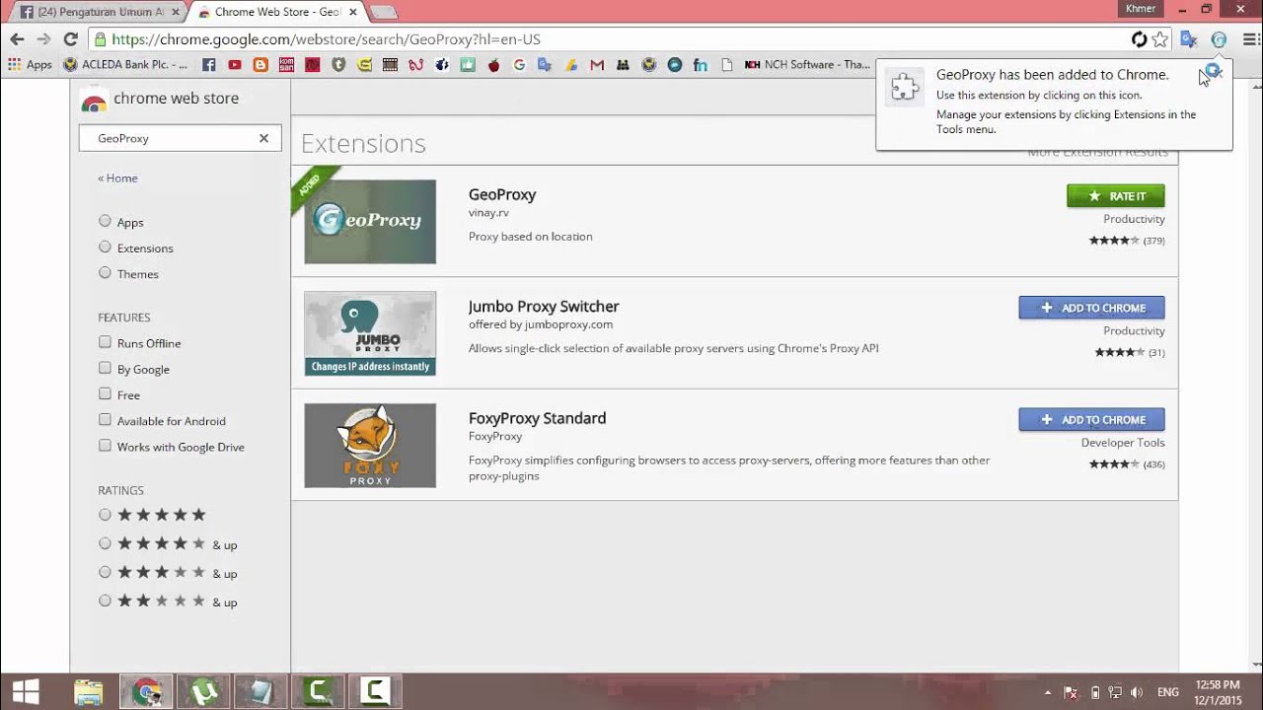Open the Google Translate bookmark icon
Screen dimensions: 1263x710
coord(545,65)
